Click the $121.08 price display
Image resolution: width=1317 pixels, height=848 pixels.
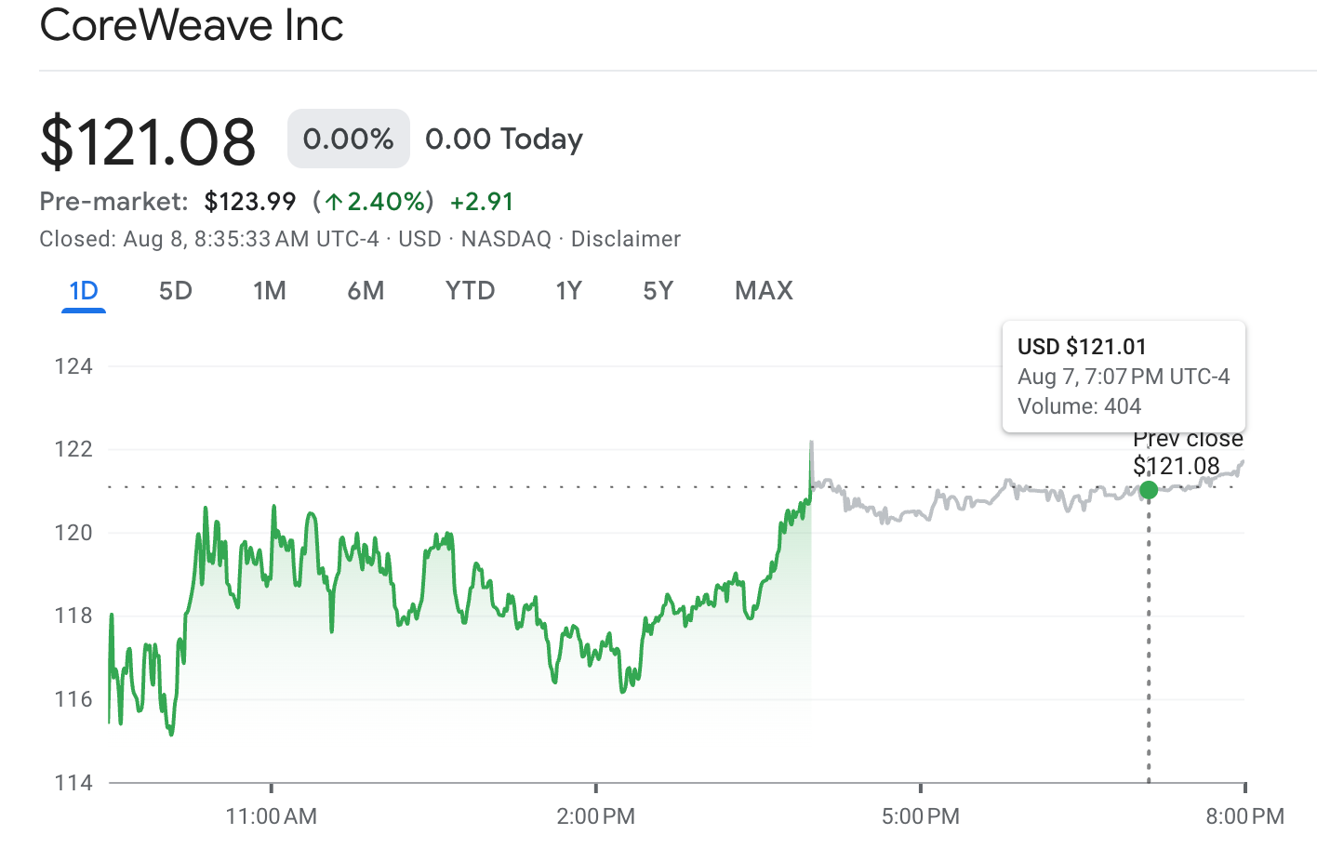147,139
